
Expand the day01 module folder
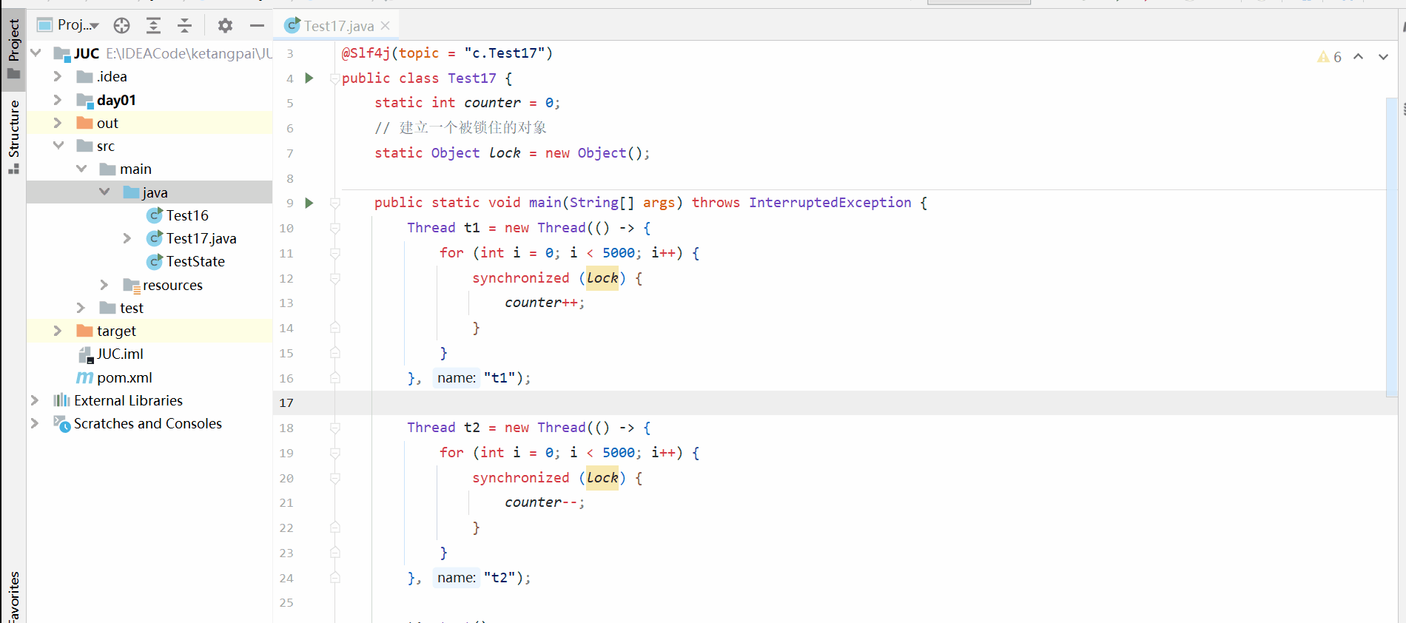[58, 100]
